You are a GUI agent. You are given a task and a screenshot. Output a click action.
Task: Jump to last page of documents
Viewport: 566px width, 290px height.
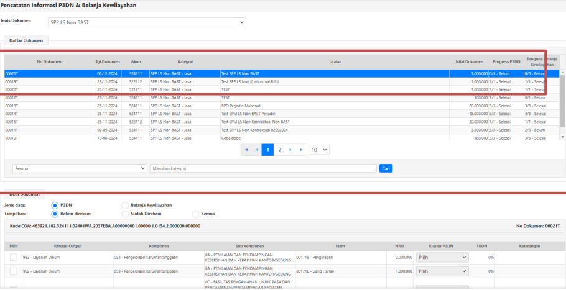pos(302,150)
